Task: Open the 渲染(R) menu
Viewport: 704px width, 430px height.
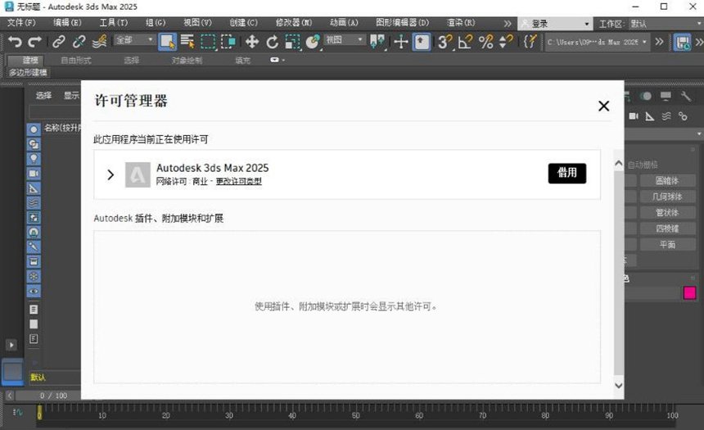Action: (461, 22)
